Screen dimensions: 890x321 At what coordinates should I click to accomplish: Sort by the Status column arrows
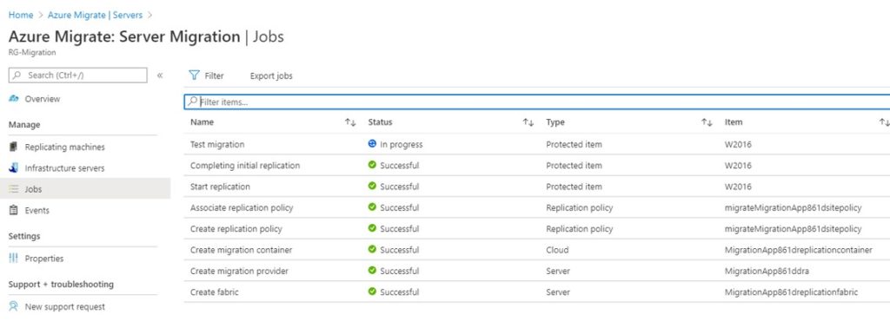(x=528, y=122)
